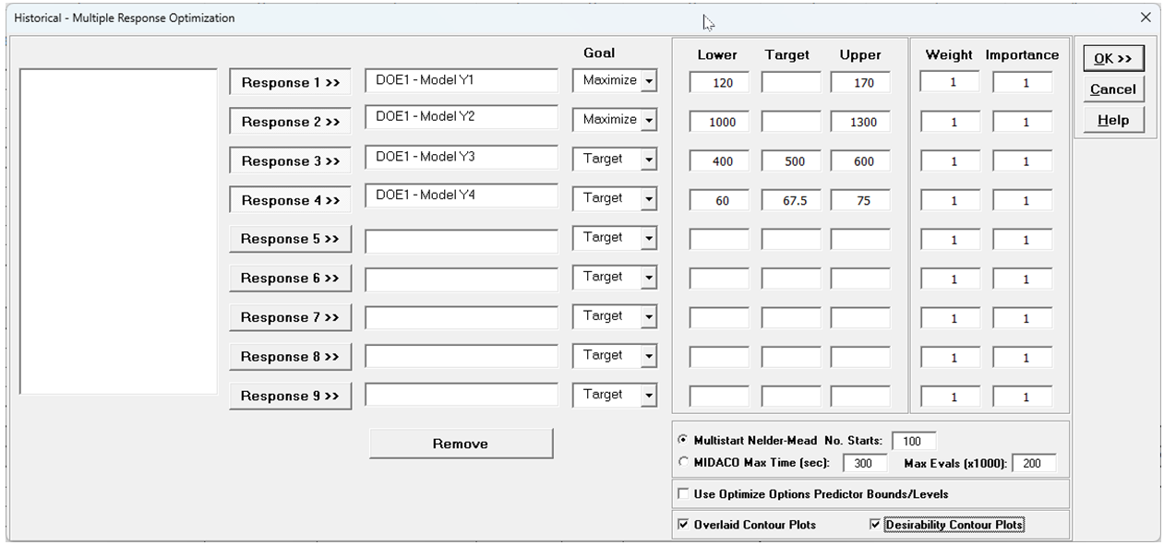The image size is (1164, 545).
Task: Click the Response 1 >> button
Action: (290, 82)
